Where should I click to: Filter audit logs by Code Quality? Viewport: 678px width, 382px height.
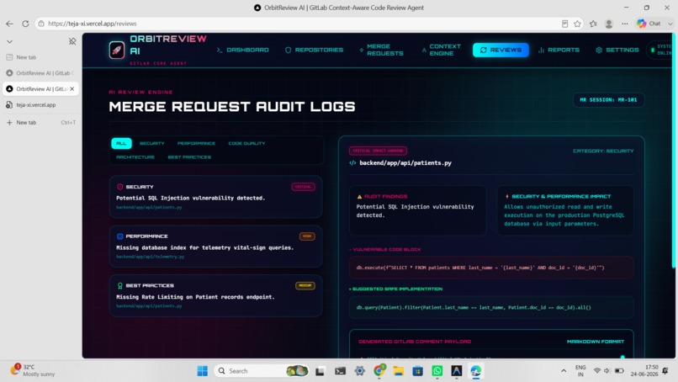(x=246, y=143)
